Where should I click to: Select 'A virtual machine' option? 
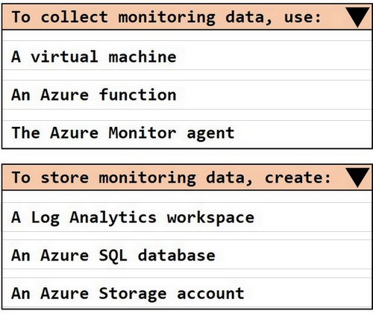click(186, 55)
